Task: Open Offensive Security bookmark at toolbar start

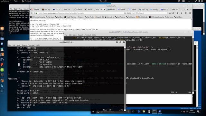Action: click(38, 17)
